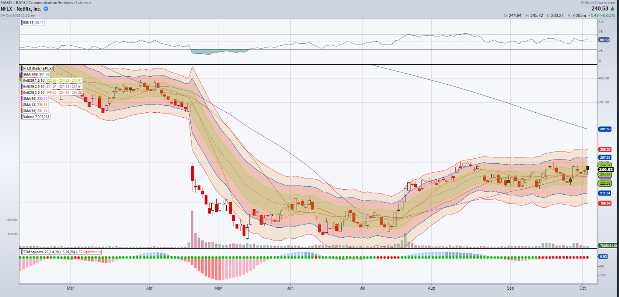
Task: Click the Jul label on the date axis
Action: pos(363,288)
